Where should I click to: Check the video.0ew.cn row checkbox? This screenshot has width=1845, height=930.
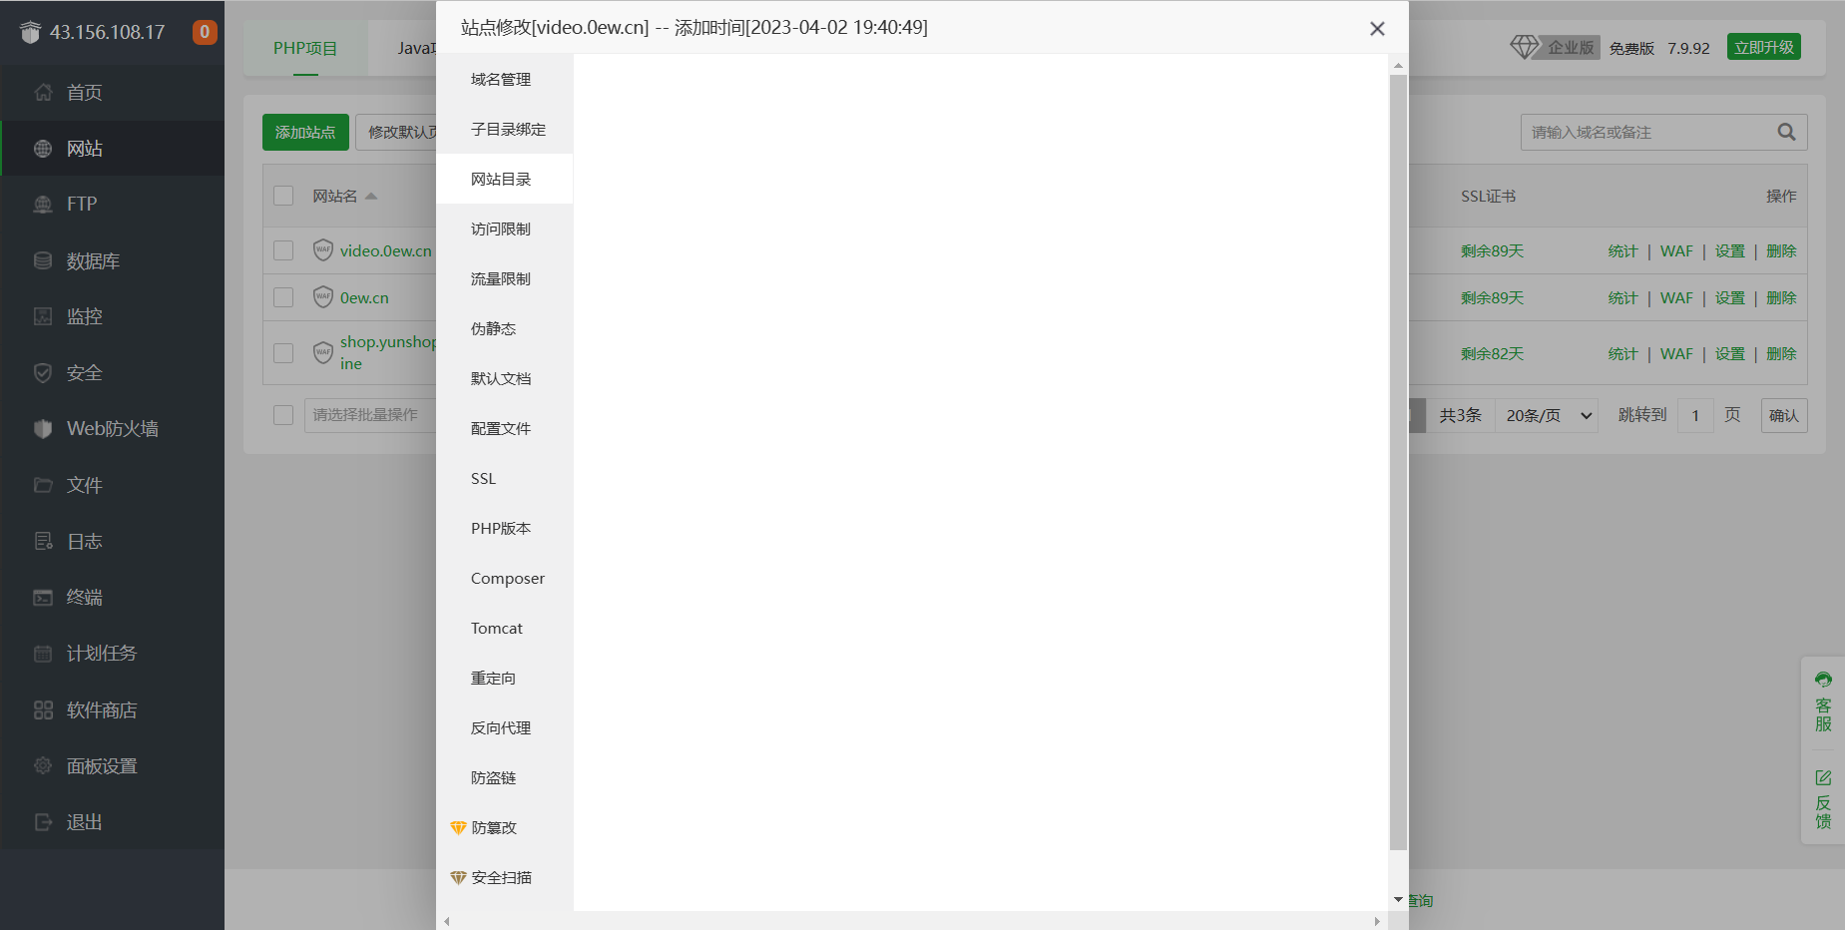pyautogui.click(x=283, y=250)
